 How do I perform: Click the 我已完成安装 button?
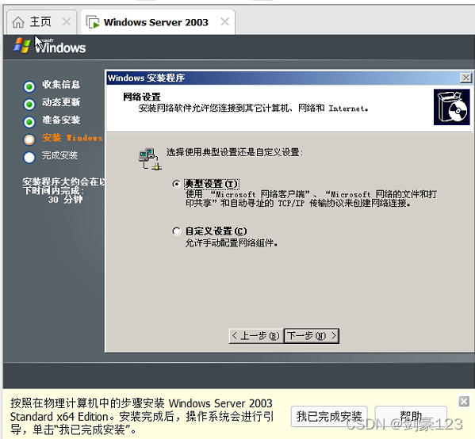click(329, 416)
